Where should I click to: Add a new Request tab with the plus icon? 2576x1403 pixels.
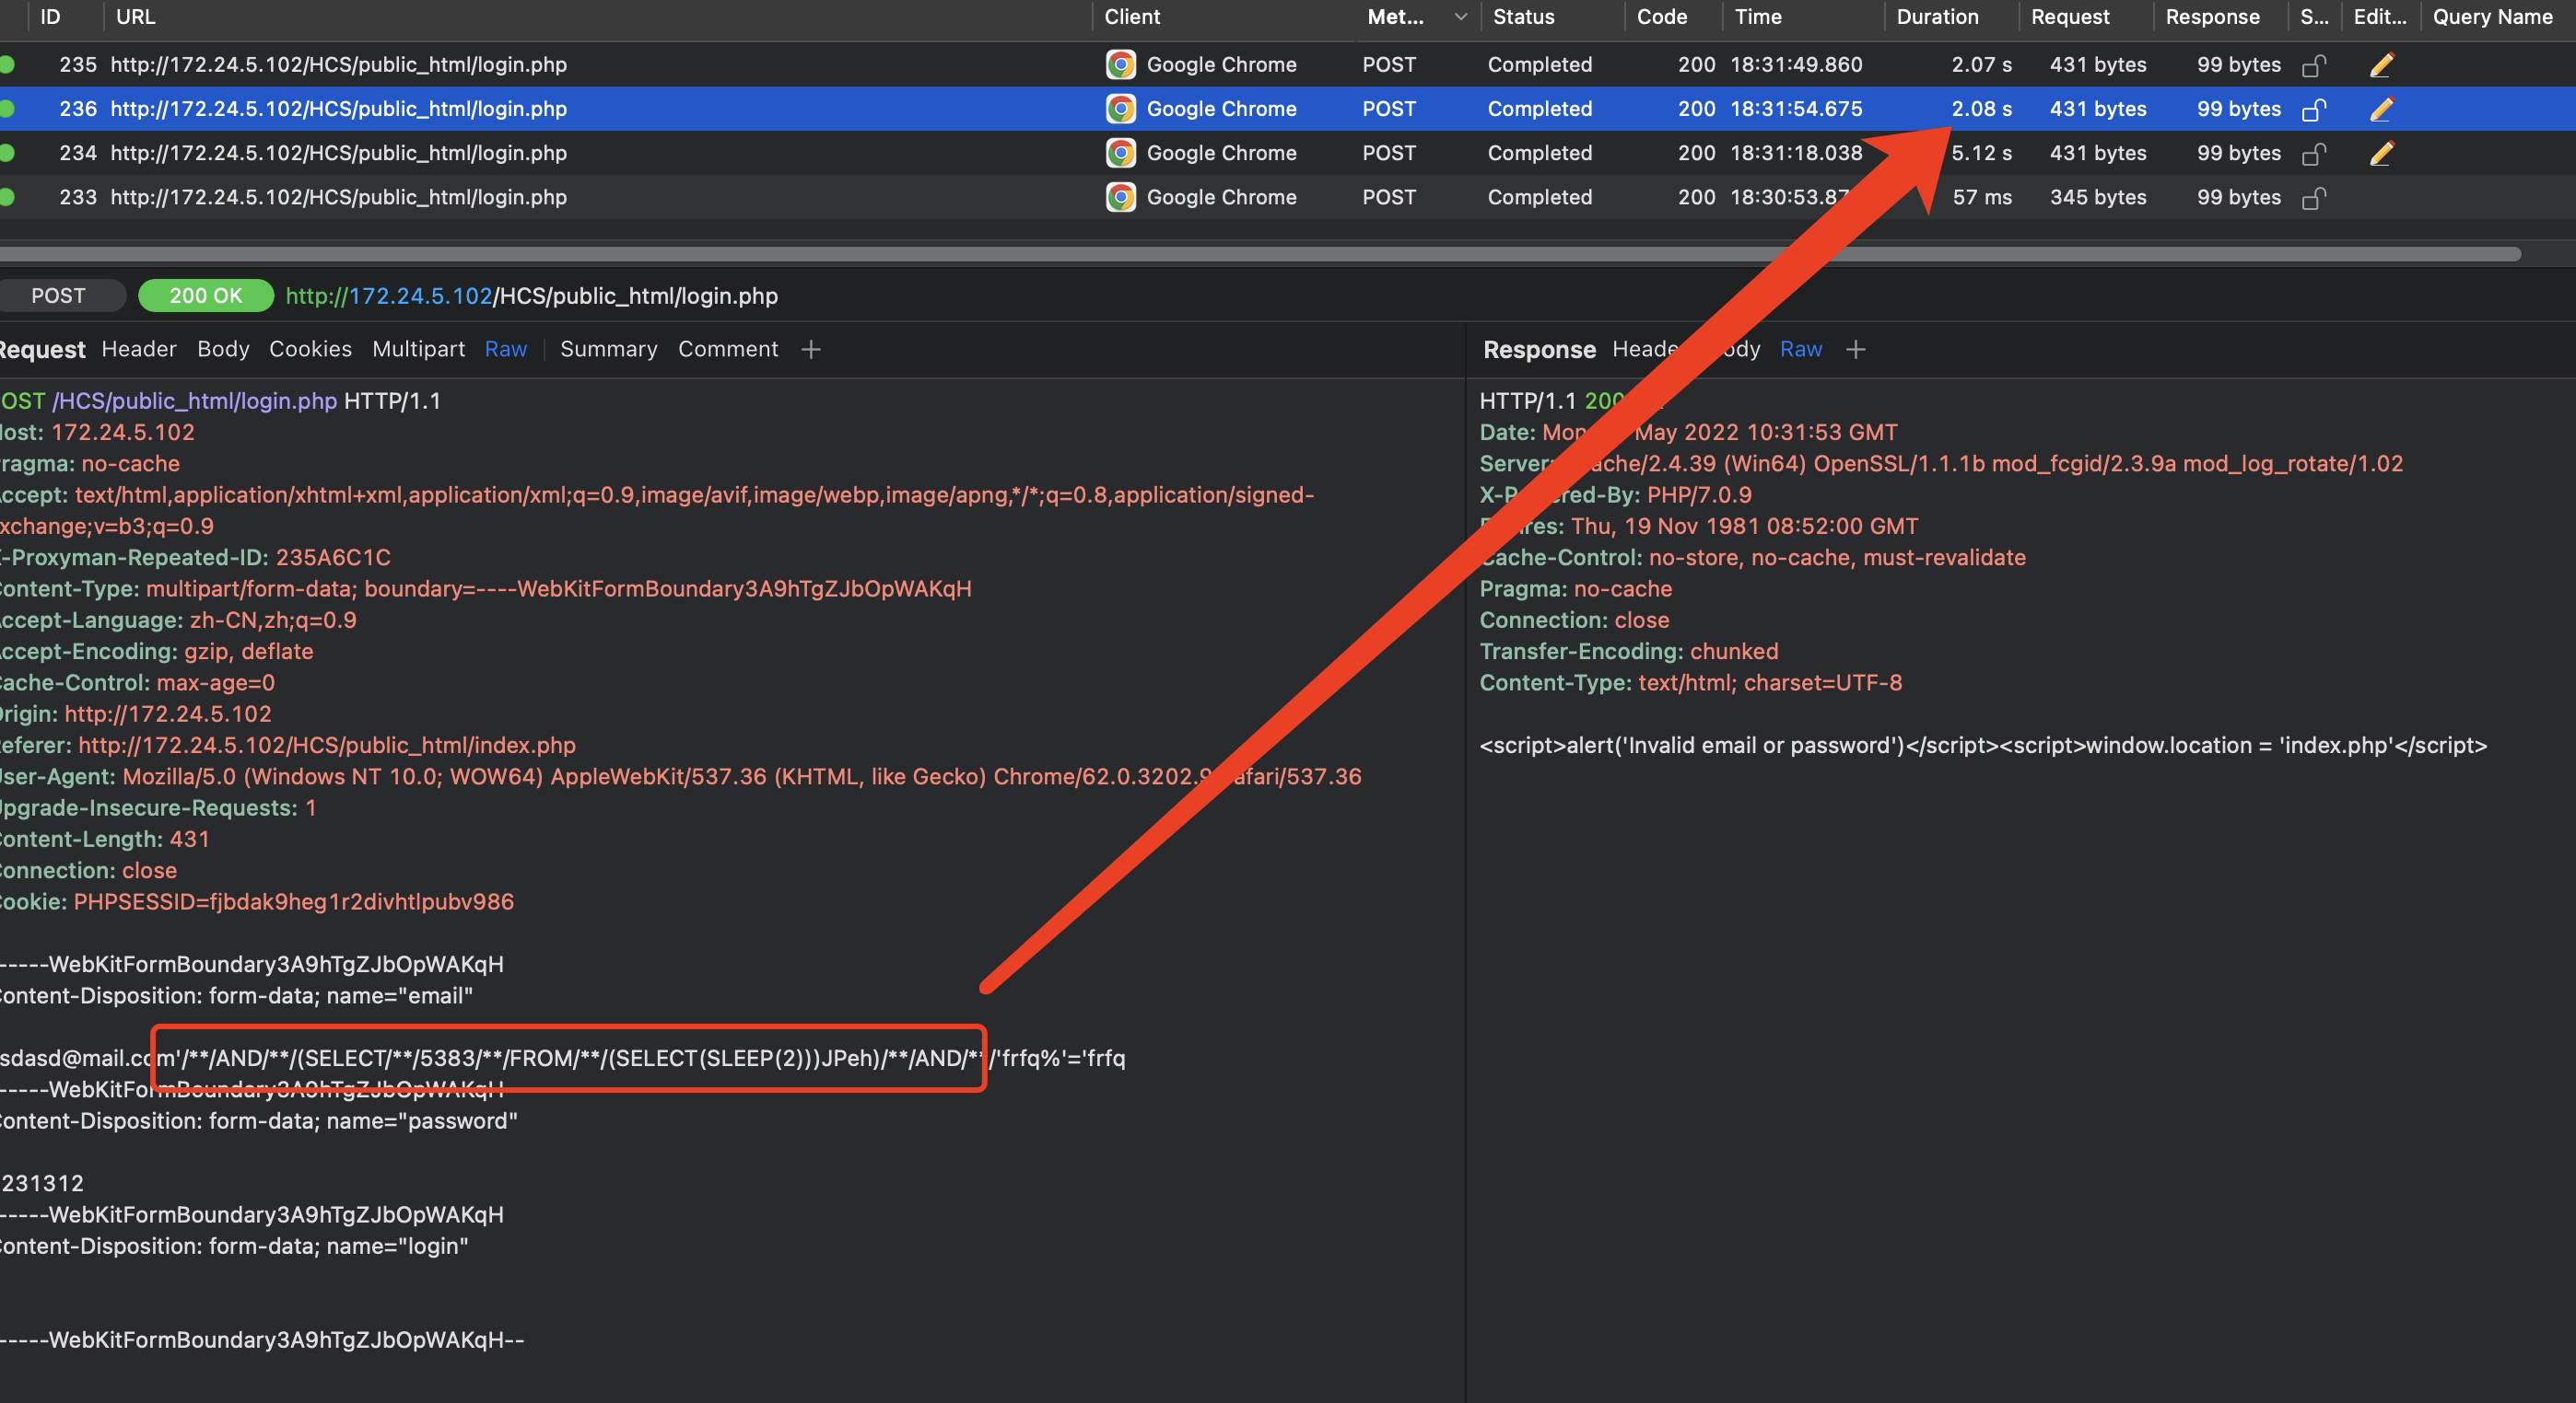click(811, 349)
